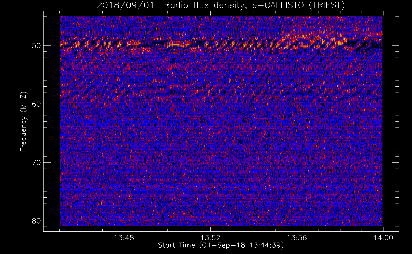The height and width of the screenshot is (254, 412).
Task: Click the 'Start Time (01-Sep-18 13:44:39)' label
Action: pos(221,245)
